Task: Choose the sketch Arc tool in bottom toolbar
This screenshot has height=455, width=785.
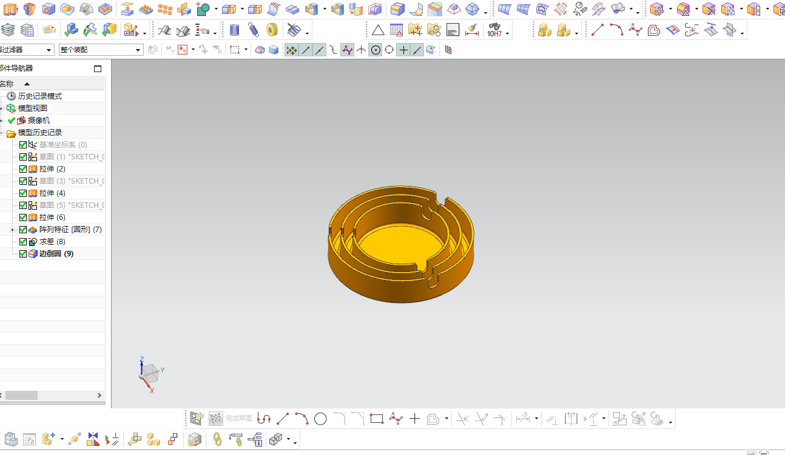Action: (302, 418)
